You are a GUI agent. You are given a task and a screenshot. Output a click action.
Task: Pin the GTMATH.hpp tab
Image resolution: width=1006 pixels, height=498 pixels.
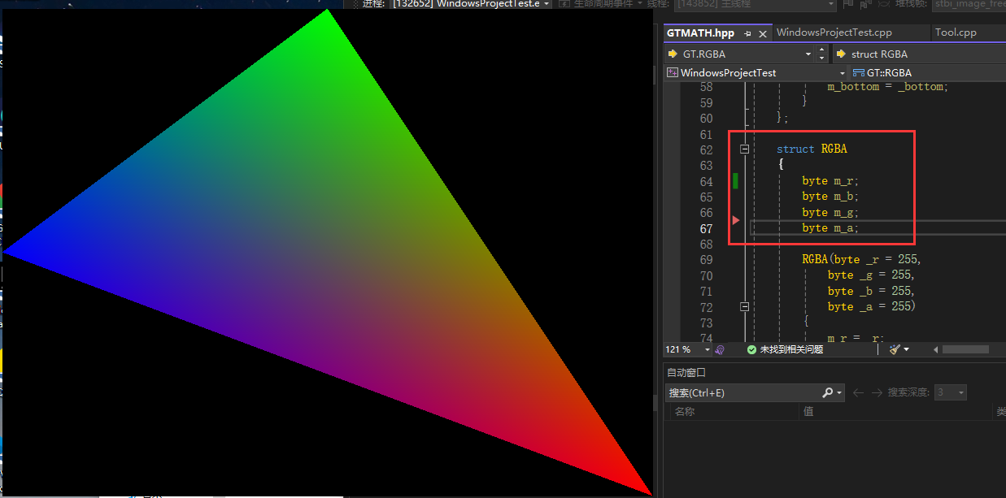point(748,33)
